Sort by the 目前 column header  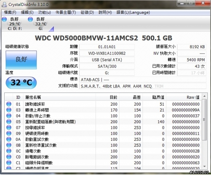point(107,97)
